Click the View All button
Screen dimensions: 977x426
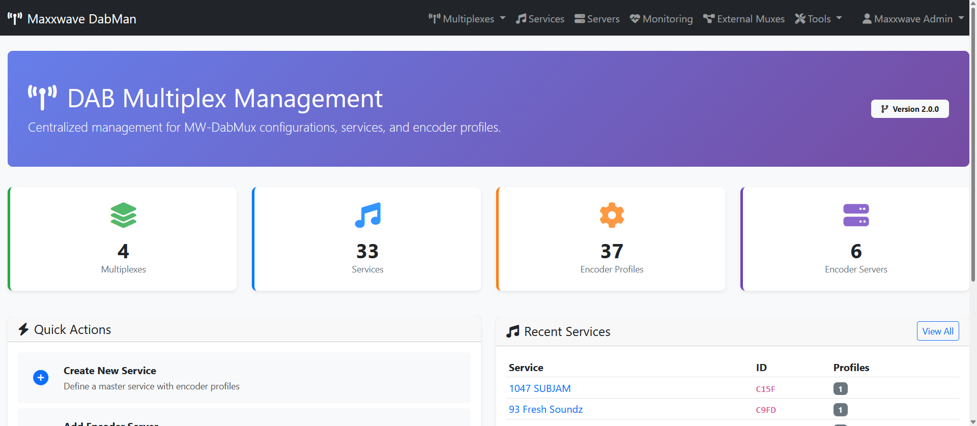pyautogui.click(x=938, y=331)
